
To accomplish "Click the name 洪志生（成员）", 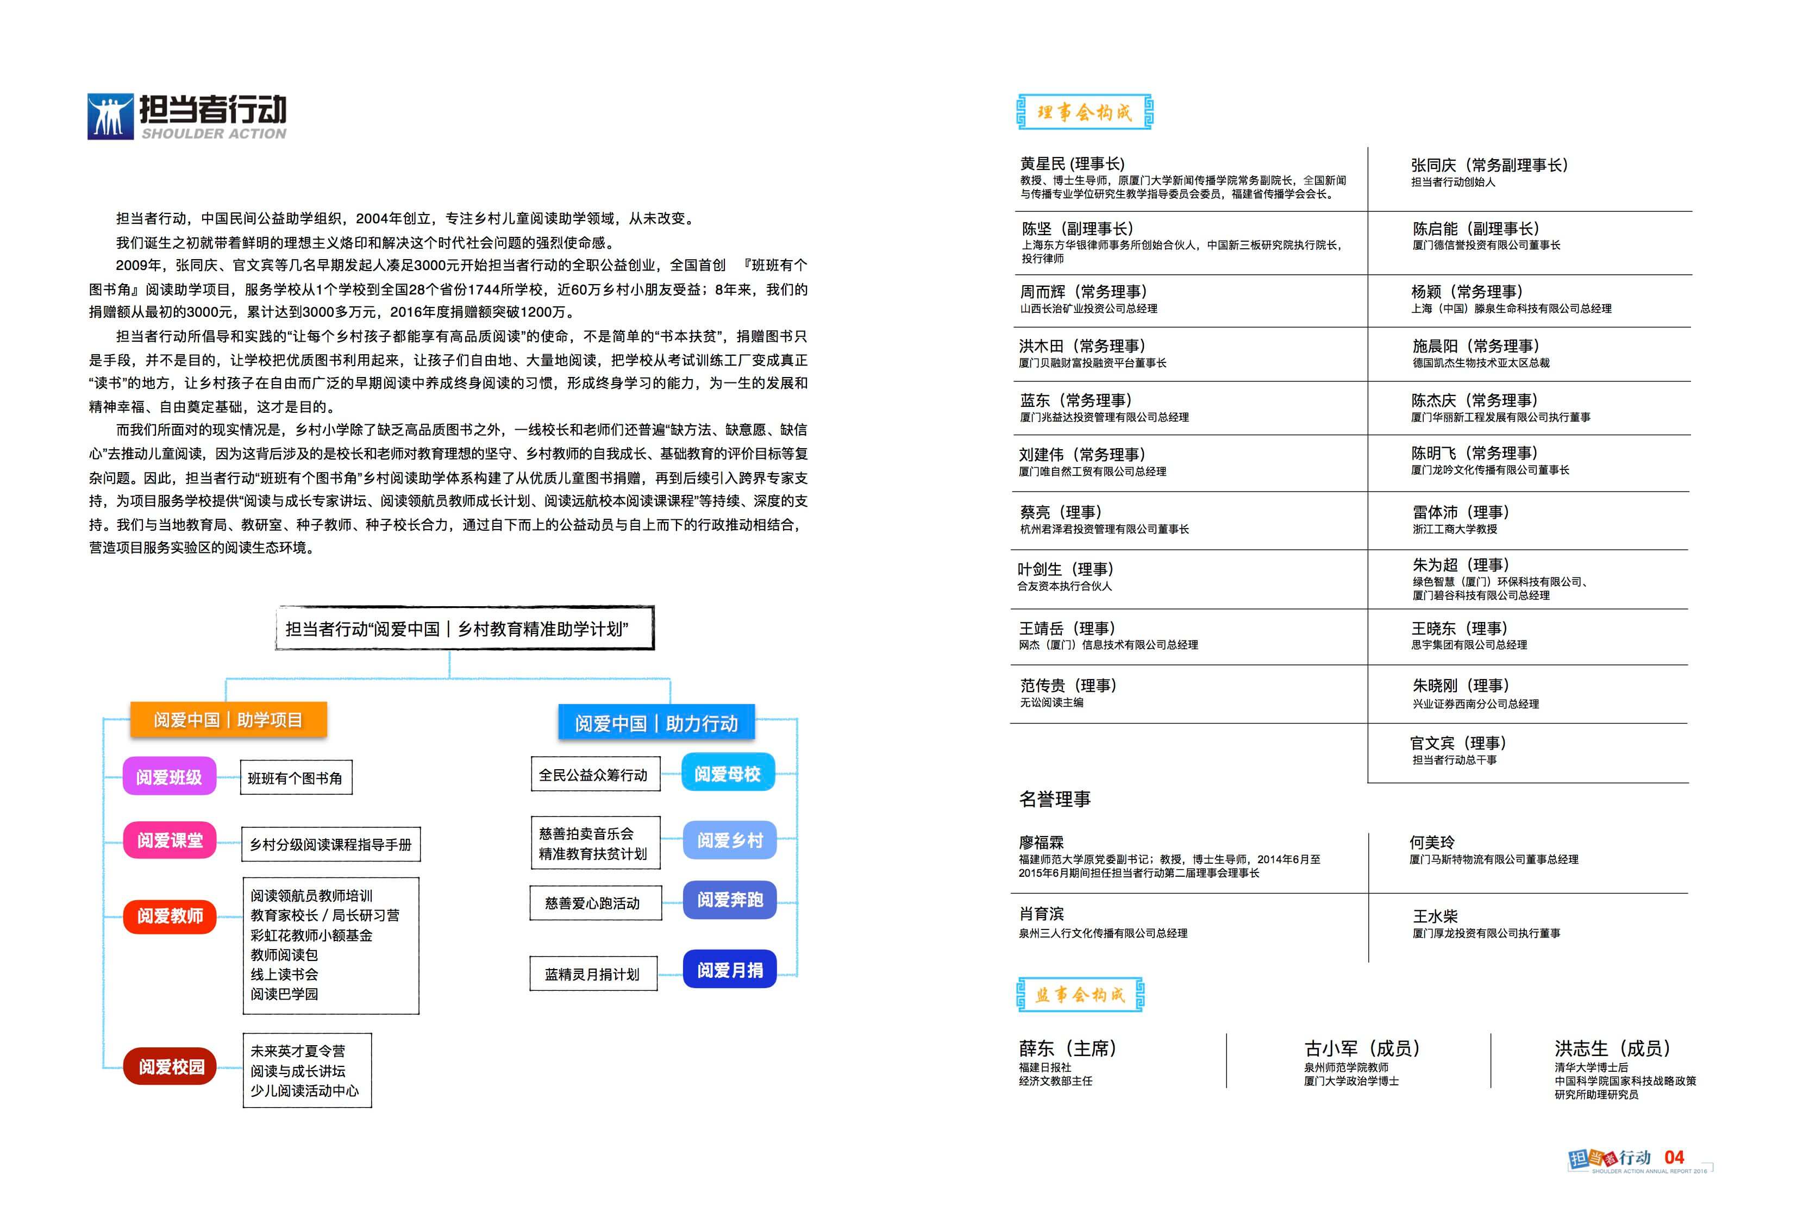I will (x=1613, y=1048).
